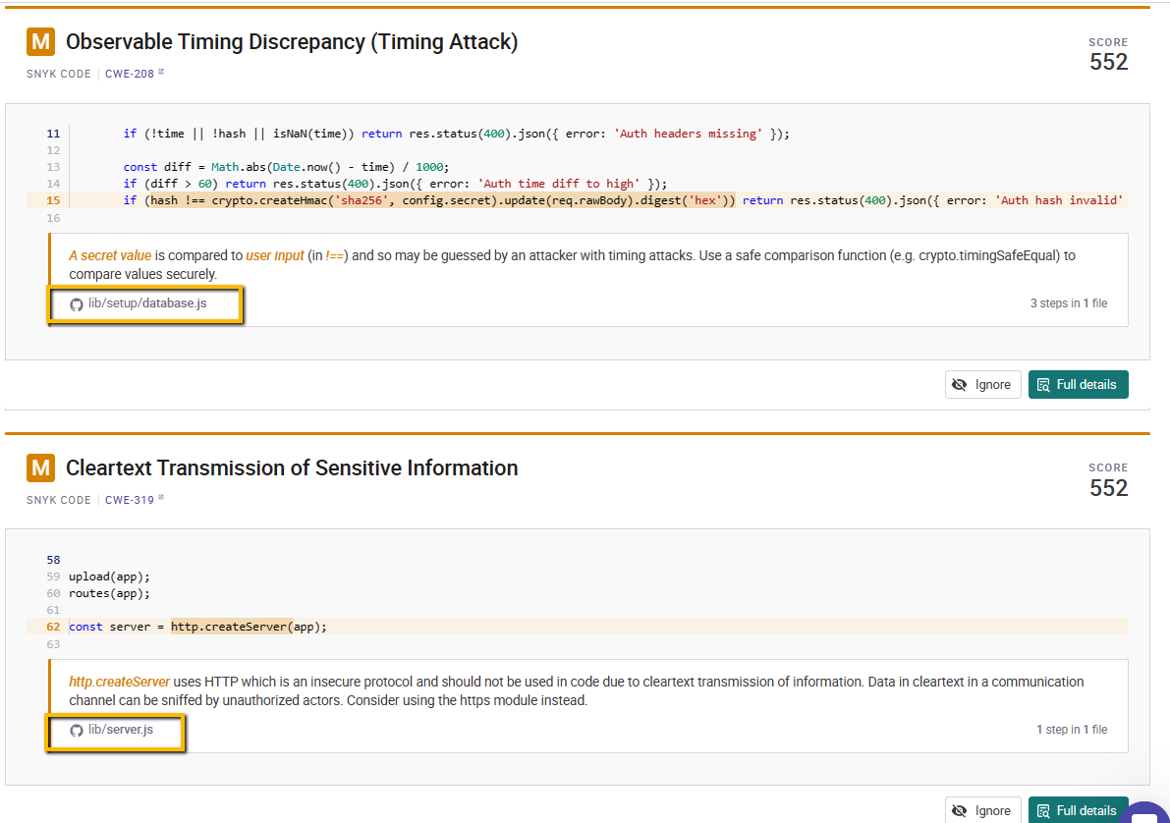
Task: View full details for Cleartext Transmission issue
Action: pyautogui.click(x=1079, y=809)
